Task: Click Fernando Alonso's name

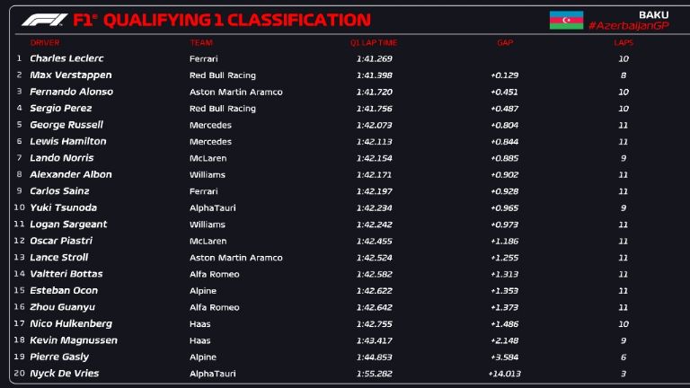Action: (71, 92)
